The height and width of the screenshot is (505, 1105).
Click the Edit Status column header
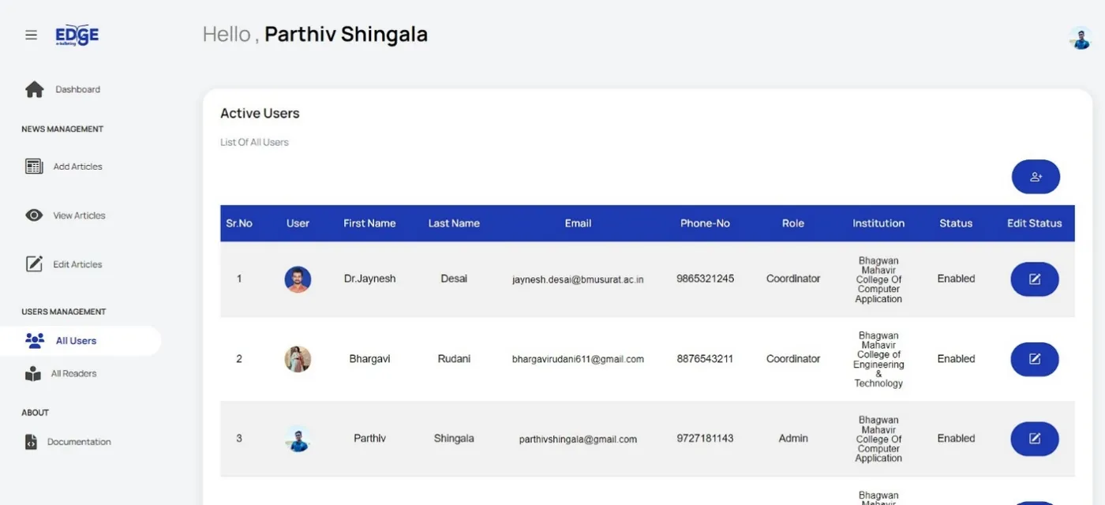1035,223
